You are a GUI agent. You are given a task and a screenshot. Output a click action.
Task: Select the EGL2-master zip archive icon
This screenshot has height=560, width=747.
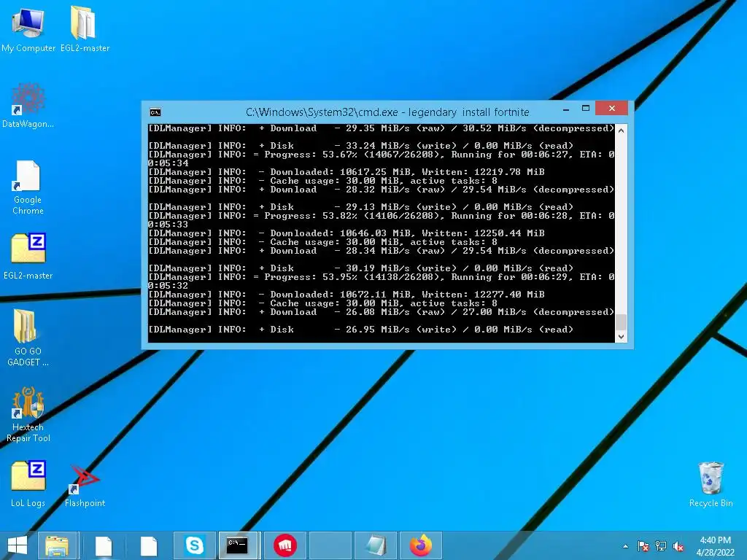pos(28,256)
